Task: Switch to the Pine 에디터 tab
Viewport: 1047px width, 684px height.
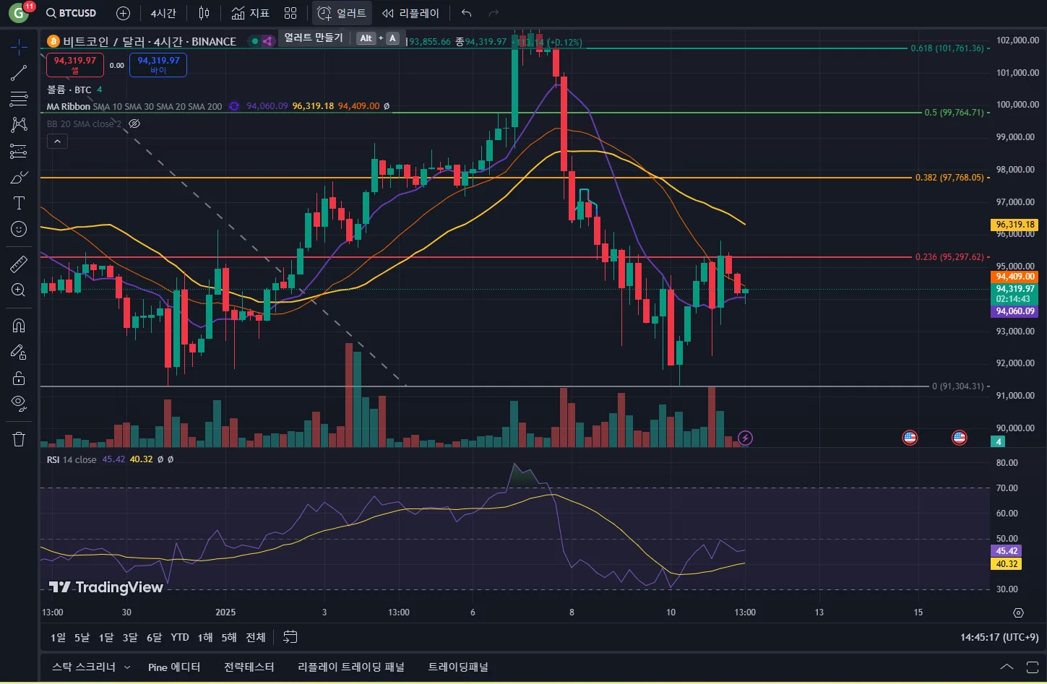Action: 174,667
